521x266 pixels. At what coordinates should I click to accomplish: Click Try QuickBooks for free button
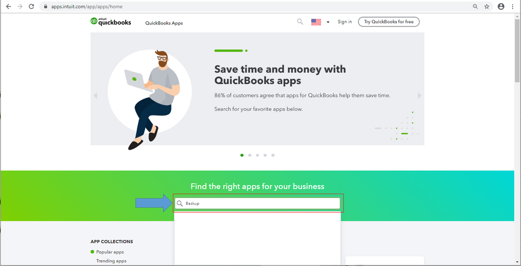[389, 22]
